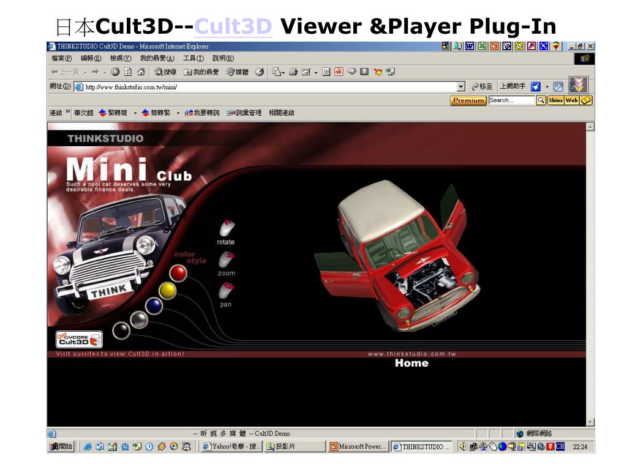Click the browser Stop button
Screen dimensions: 627x470
tap(115, 72)
